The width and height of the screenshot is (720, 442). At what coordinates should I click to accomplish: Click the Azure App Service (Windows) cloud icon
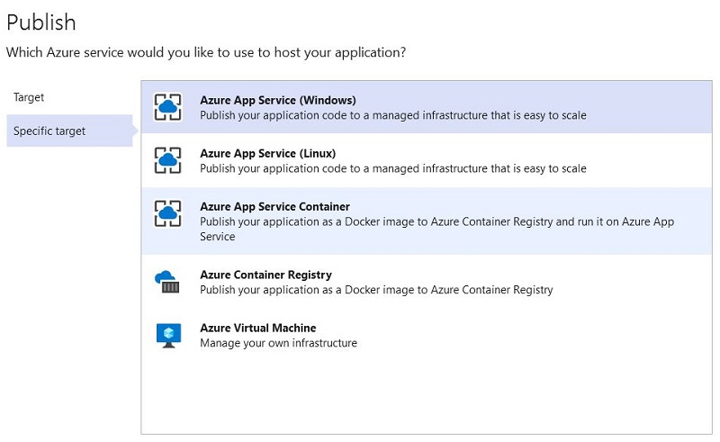(x=167, y=107)
